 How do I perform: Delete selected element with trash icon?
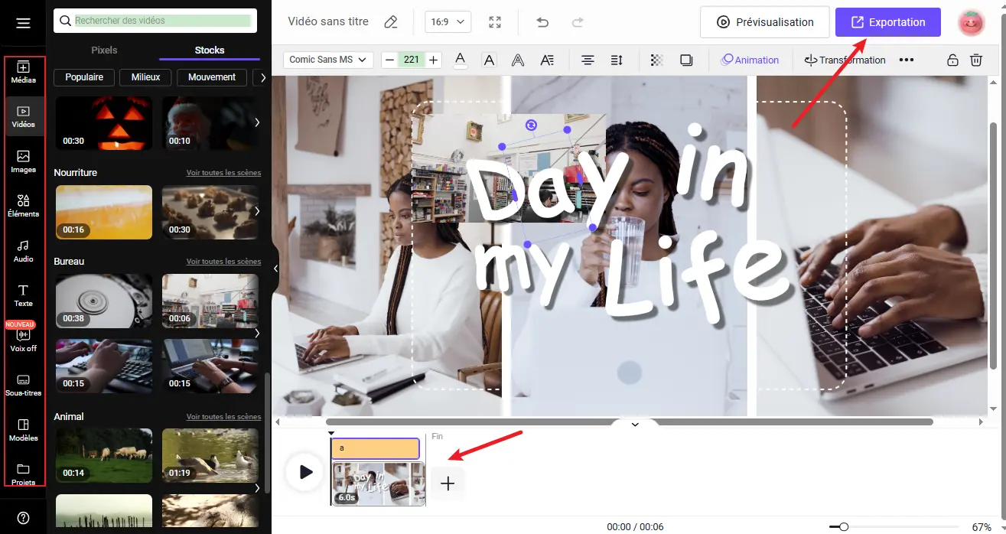[x=976, y=60]
